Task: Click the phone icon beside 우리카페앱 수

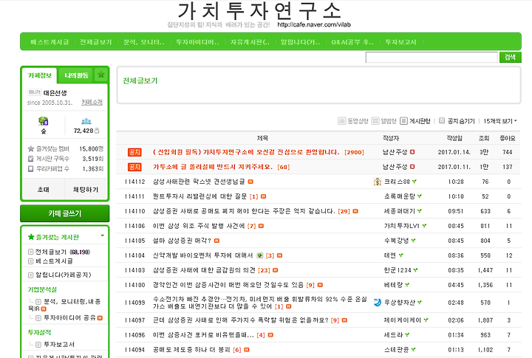Action: [31, 168]
